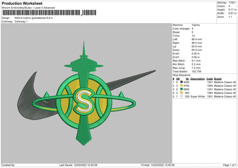Click thread code '1241'
This screenshot has height=168, width=238.
tap(210, 82)
